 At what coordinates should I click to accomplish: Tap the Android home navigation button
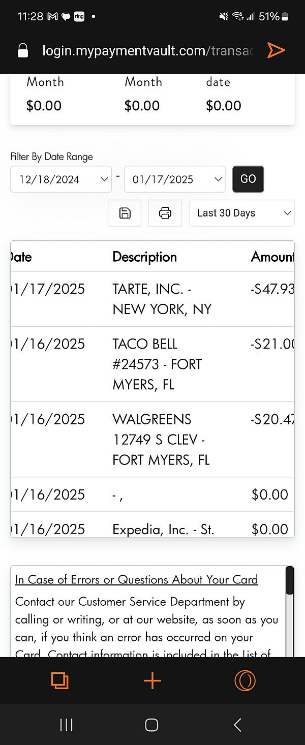(151, 725)
